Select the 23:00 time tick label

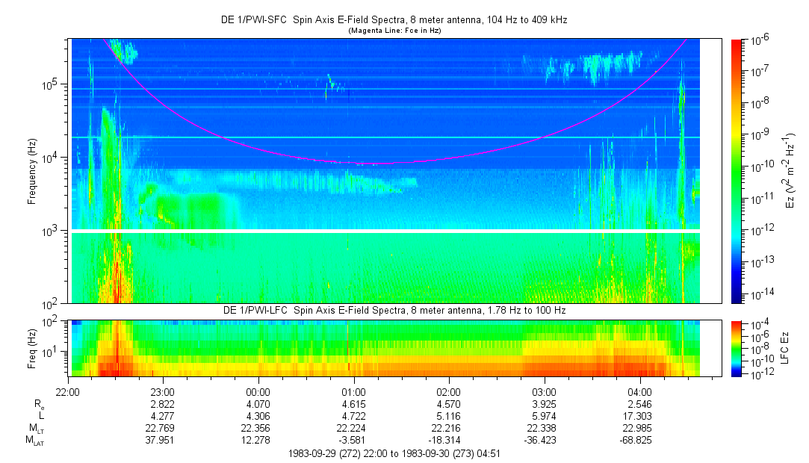coord(163,391)
